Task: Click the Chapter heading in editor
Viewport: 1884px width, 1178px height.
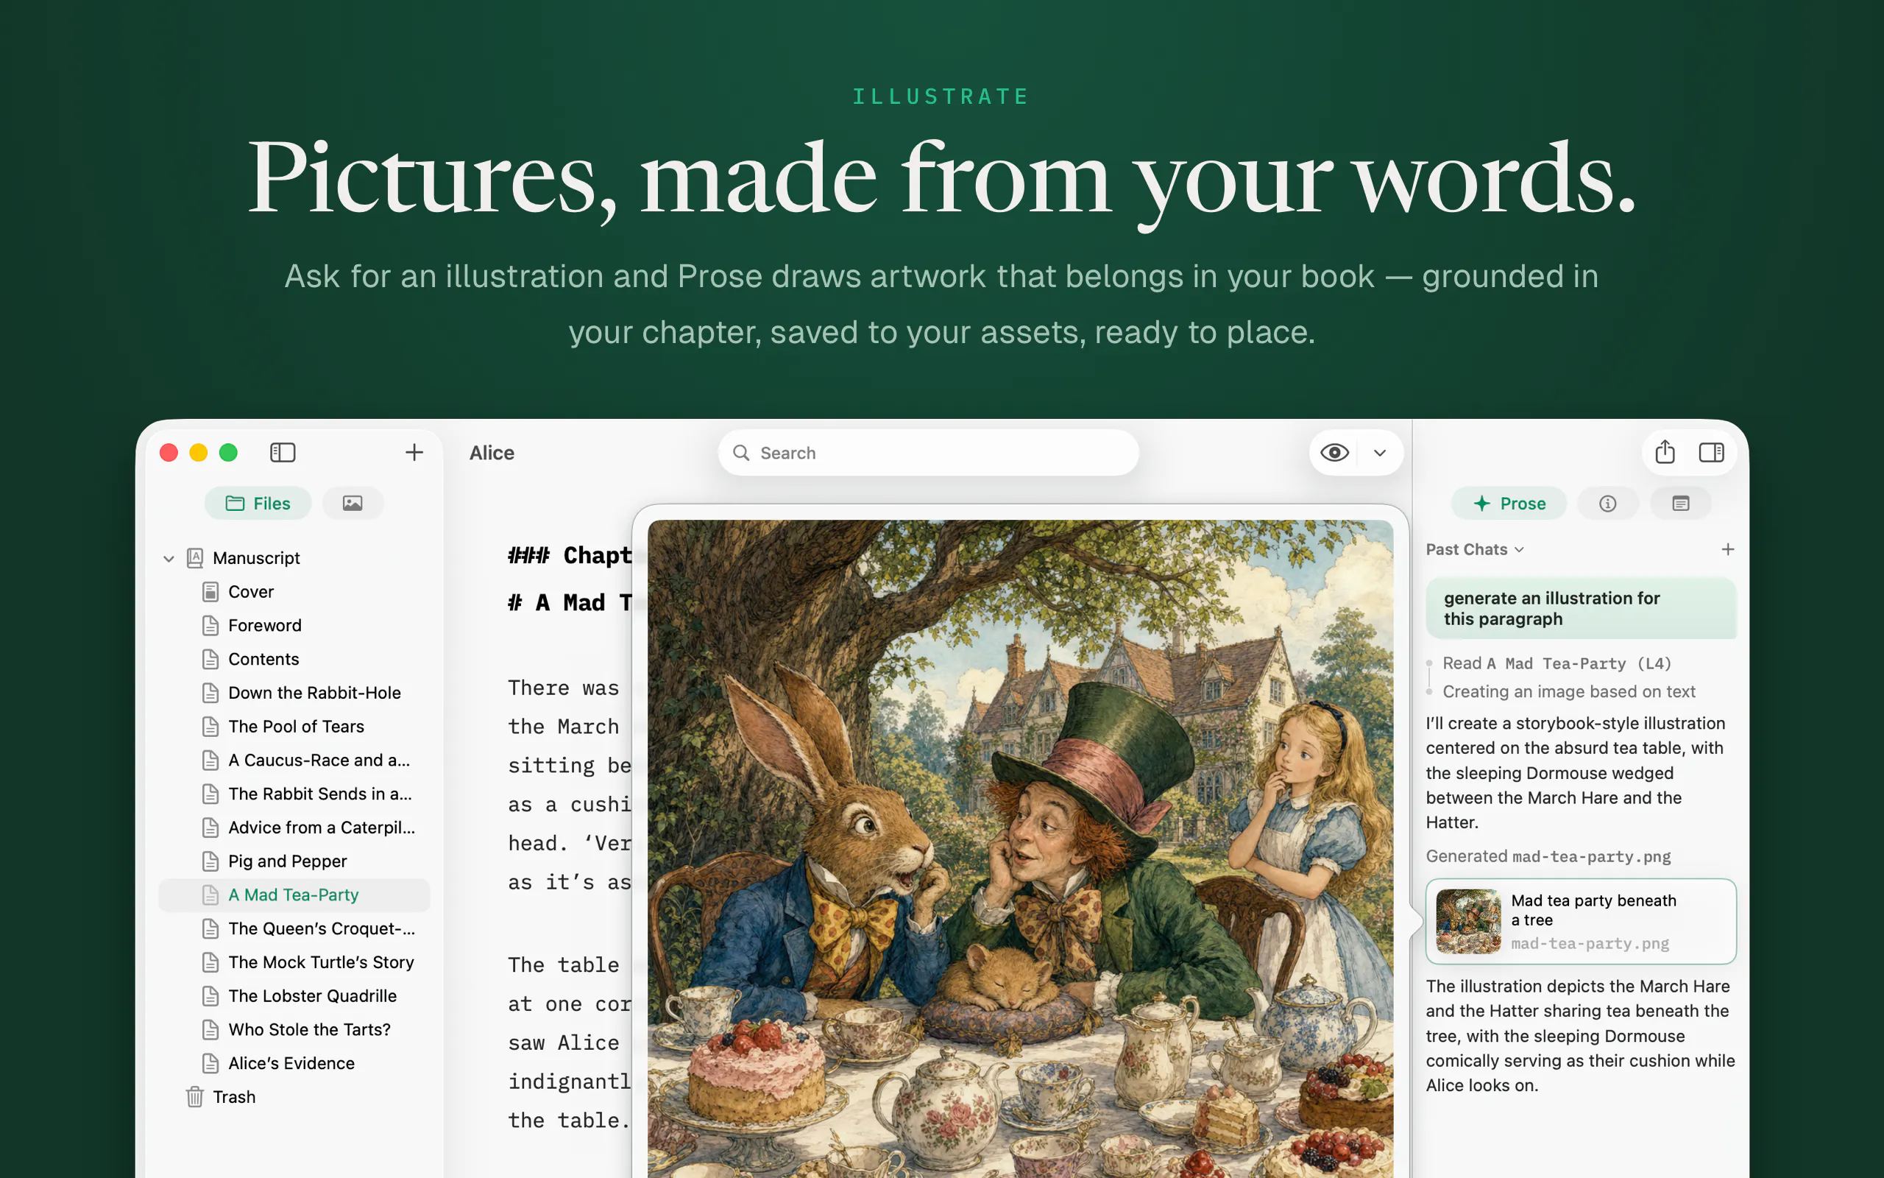Action: [x=569, y=555]
